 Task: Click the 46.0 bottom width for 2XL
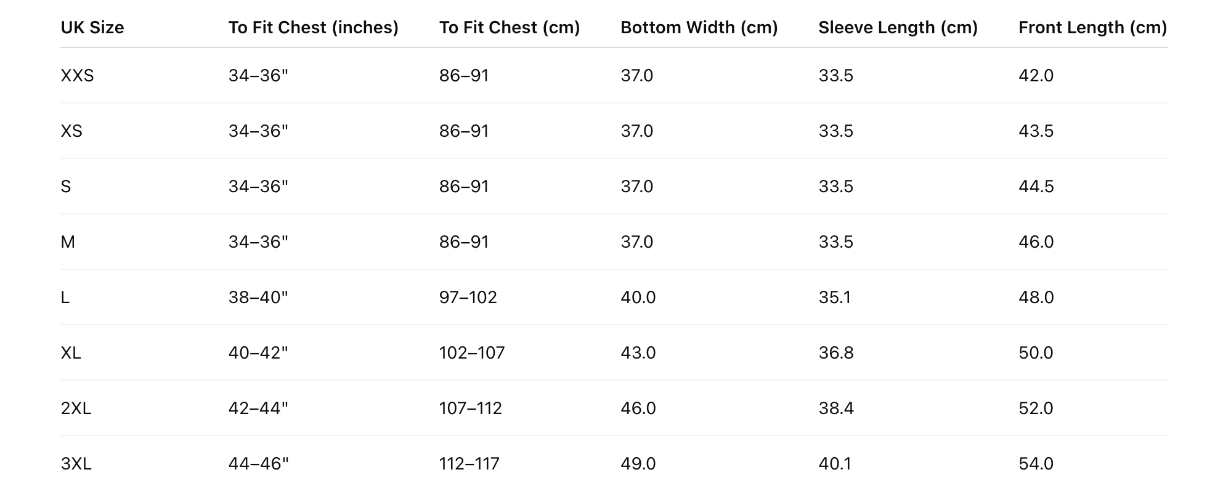pyautogui.click(x=638, y=408)
